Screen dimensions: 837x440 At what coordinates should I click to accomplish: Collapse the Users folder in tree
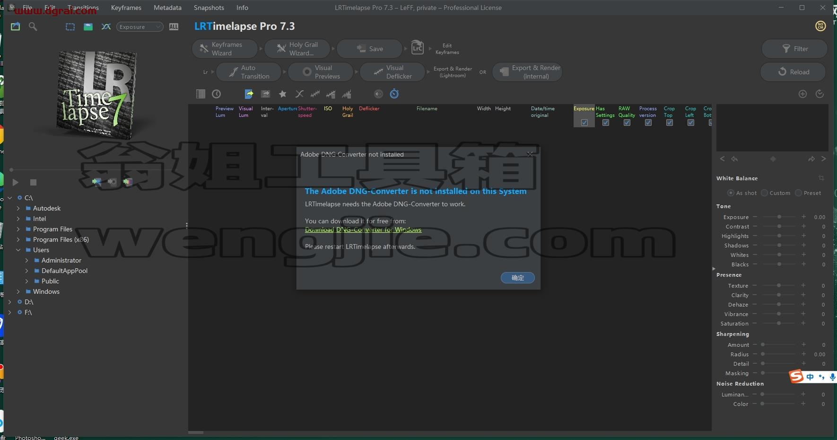[18, 250]
